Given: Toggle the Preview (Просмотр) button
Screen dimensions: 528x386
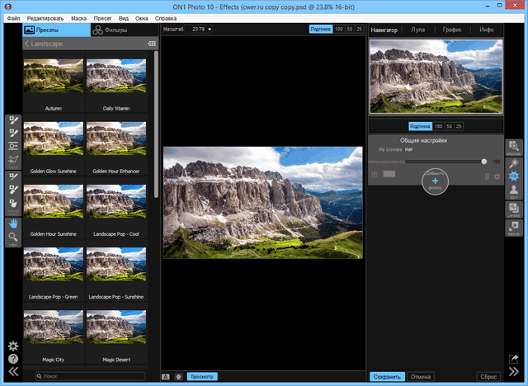Looking at the screenshot, I should (x=202, y=376).
